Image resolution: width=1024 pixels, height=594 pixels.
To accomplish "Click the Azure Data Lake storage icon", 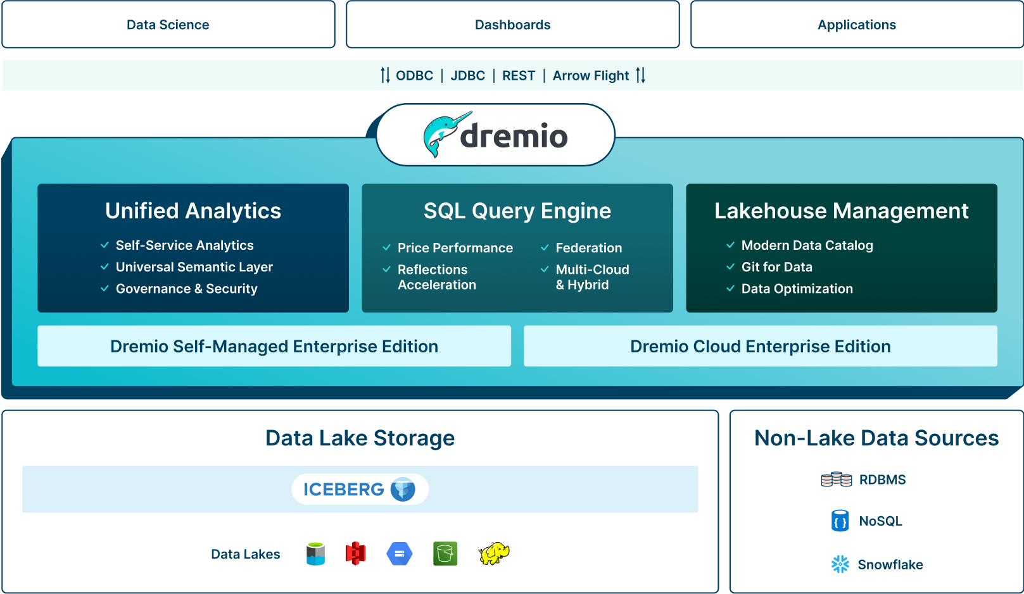I will [x=315, y=554].
